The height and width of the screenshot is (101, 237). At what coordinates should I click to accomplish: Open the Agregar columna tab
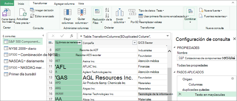[x=64, y=4]
